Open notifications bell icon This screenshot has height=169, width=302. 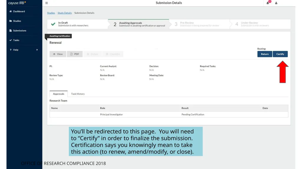268,3
